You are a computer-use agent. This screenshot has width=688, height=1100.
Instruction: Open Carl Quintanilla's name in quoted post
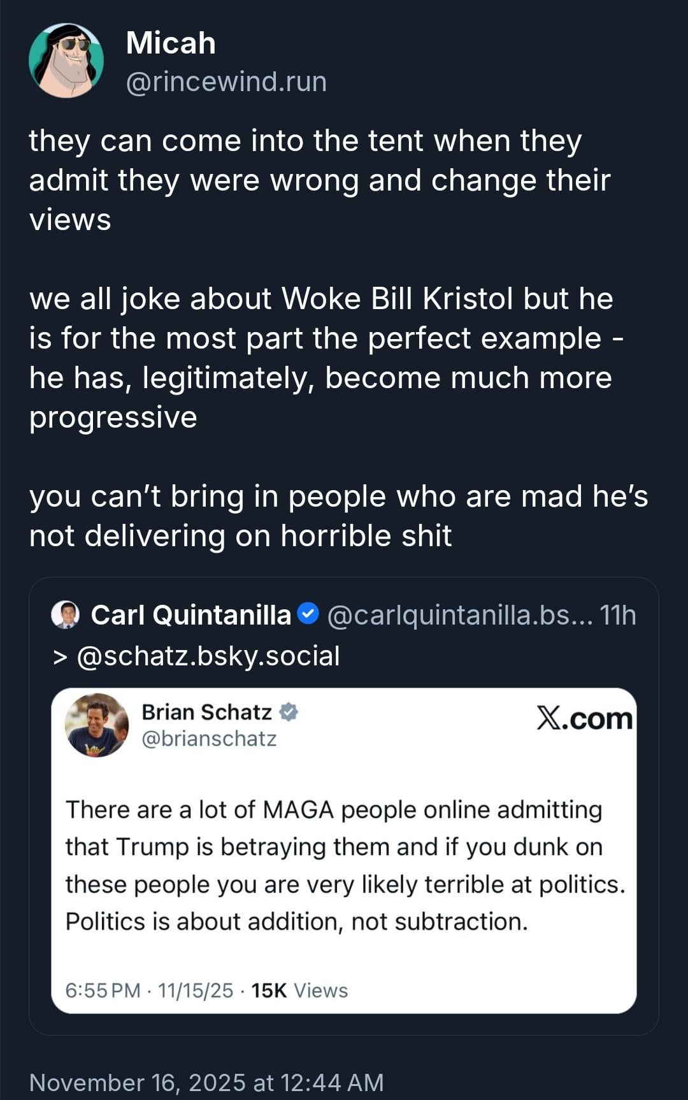pyautogui.click(x=190, y=615)
